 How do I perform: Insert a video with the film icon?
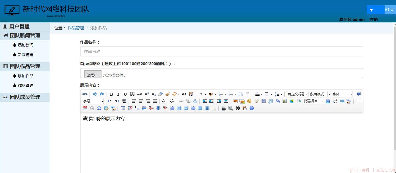(x=264, y=101)
